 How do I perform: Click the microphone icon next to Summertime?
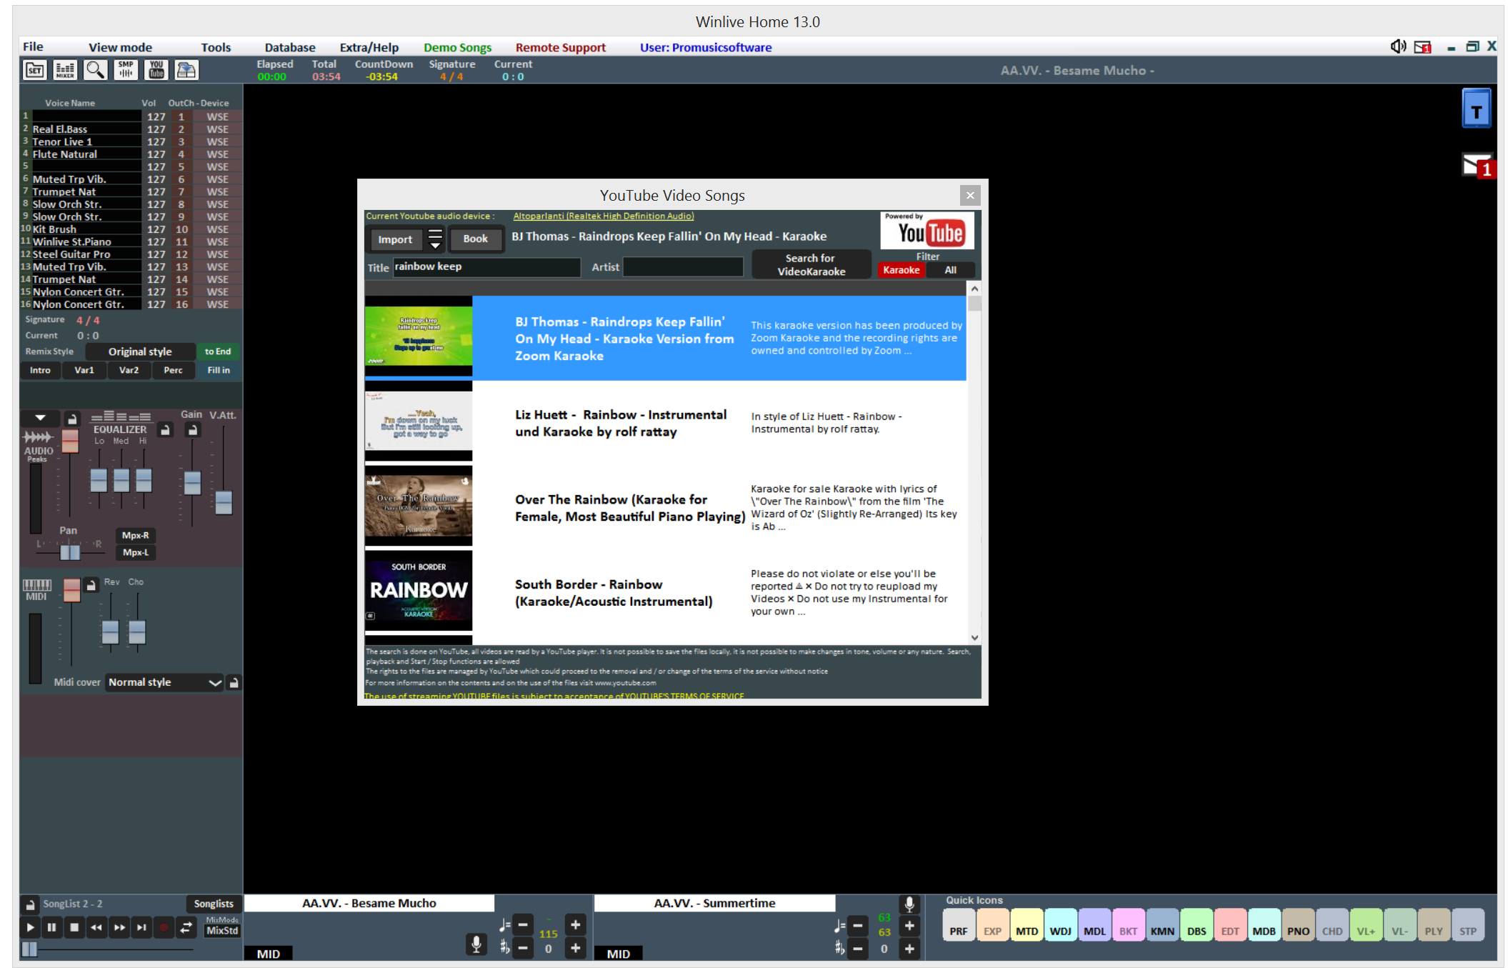[909, 904]
